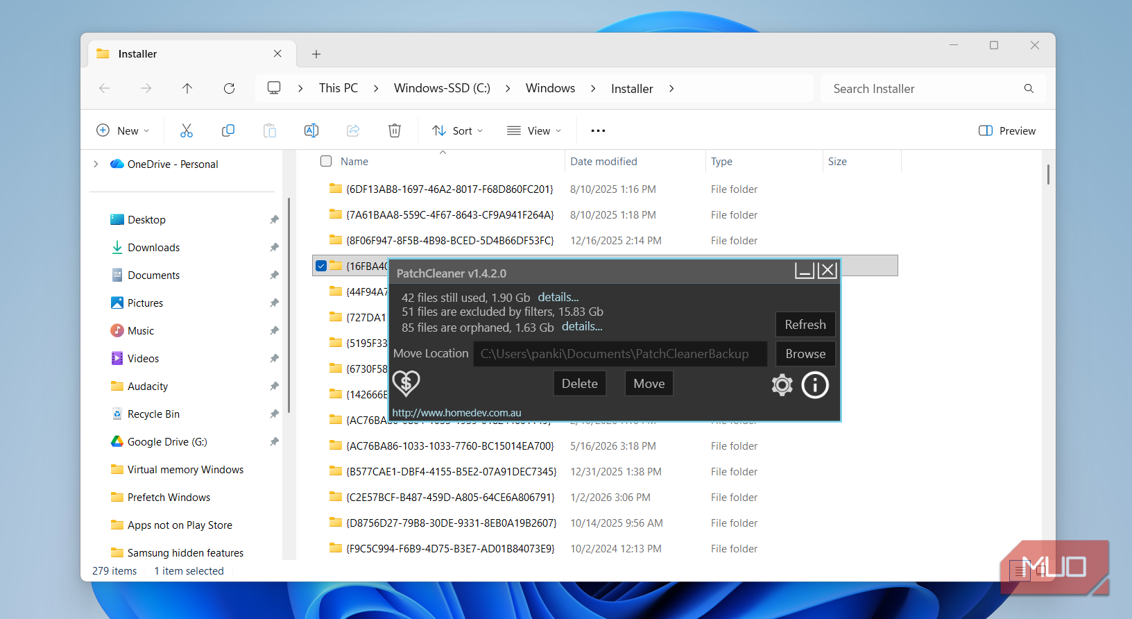This screenshot has height=619, width=1132.
Task: Minimize the PatchCleaner window
Action: (805, 271)
